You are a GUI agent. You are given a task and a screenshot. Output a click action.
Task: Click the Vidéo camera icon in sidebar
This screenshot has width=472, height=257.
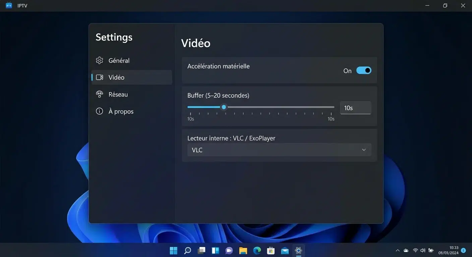coord(100,77)
